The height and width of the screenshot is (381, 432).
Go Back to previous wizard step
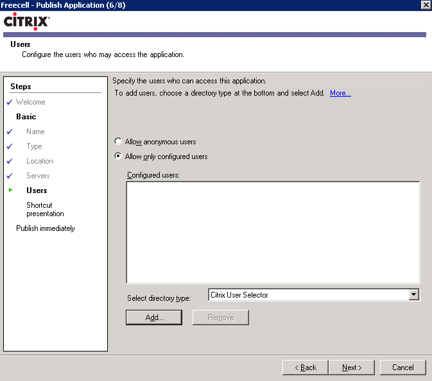(x=306, y=368)
